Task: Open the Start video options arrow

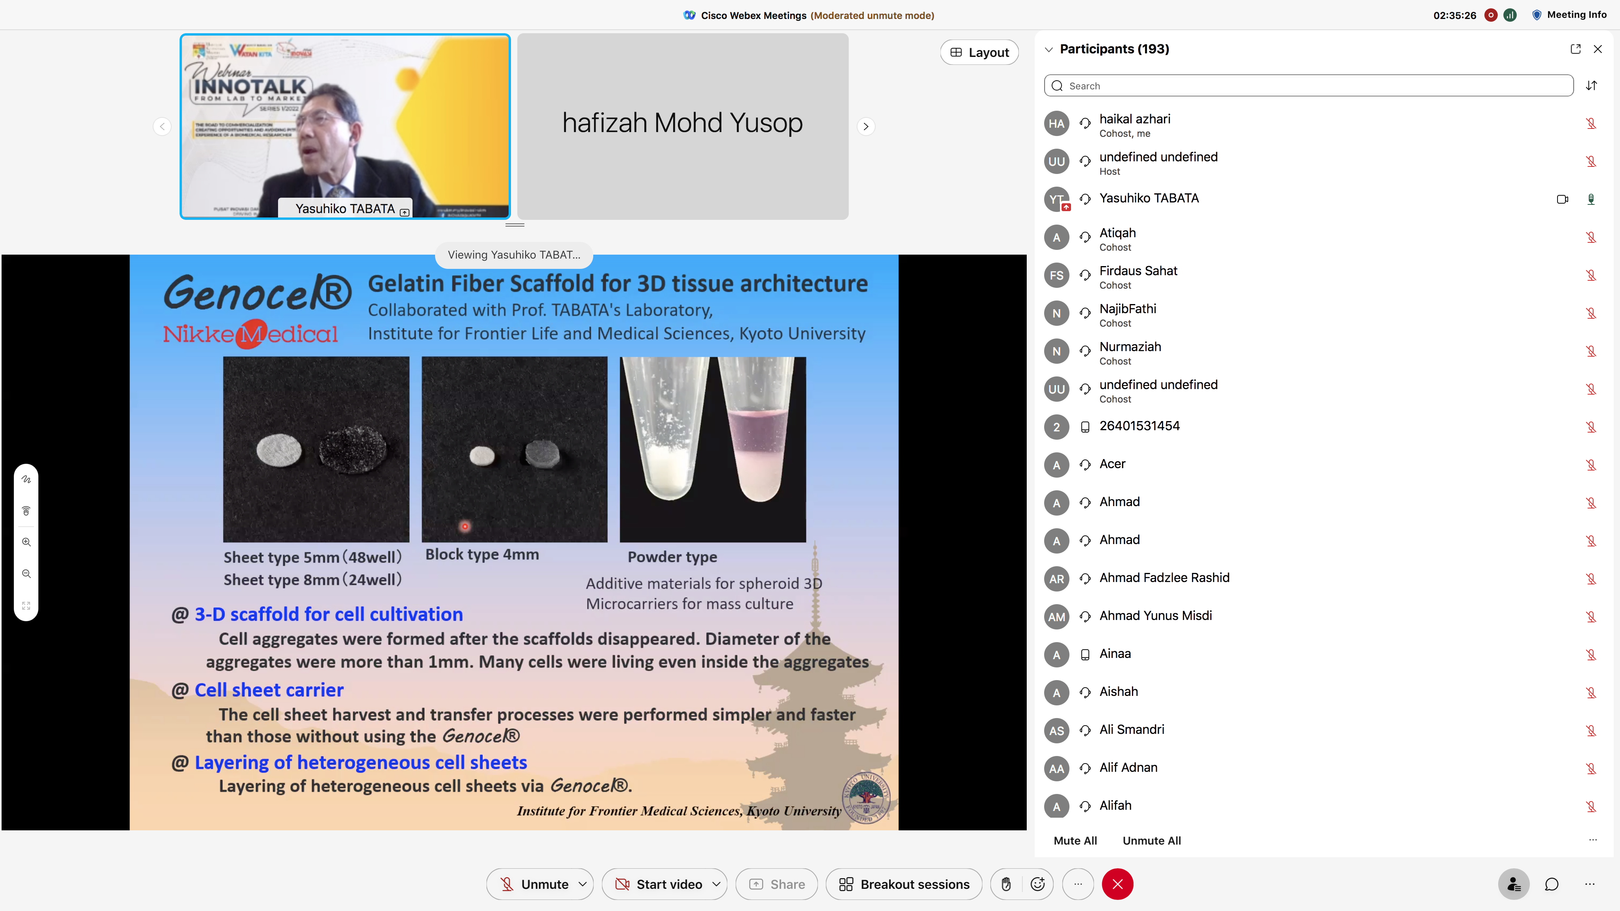Action: coord(716,884)
